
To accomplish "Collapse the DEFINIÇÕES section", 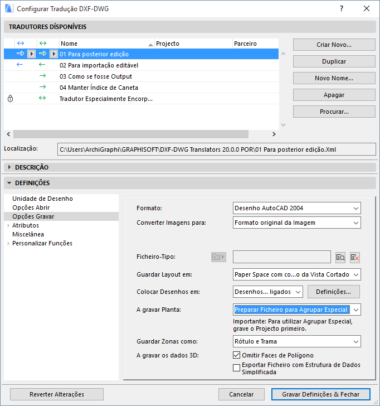I will [9, 183].
